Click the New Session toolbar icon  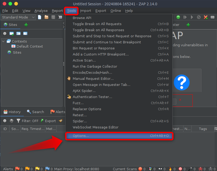(x=40, y=17)
